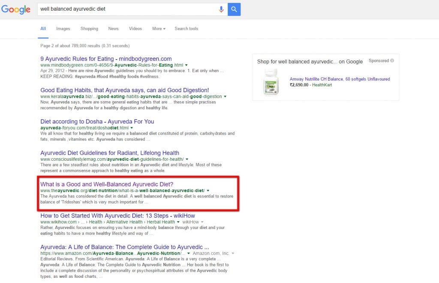
Task: Open the More dropdown menu
Action: pos(159,29)
